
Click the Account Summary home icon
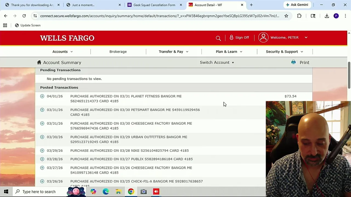(39, 62)
